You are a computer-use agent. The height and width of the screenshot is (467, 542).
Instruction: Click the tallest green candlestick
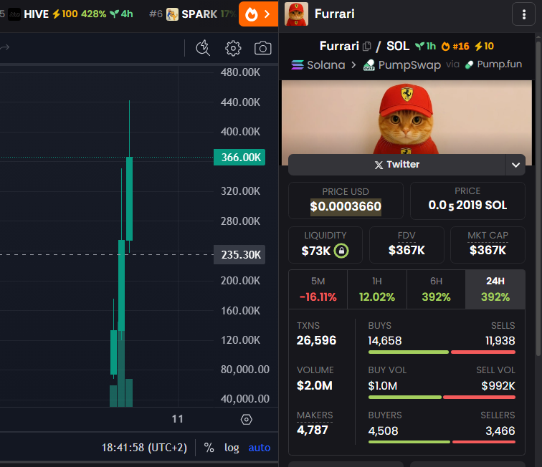tap(121, 286)
